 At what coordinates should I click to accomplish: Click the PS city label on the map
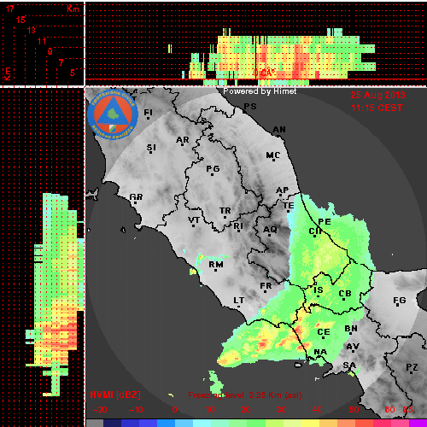click(x=250, y=107)
